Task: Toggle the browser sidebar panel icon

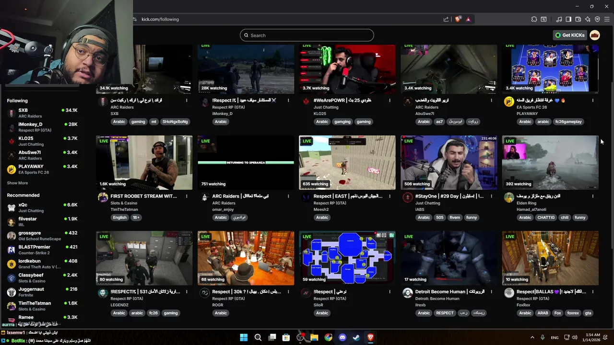Action: click(568, 19)
